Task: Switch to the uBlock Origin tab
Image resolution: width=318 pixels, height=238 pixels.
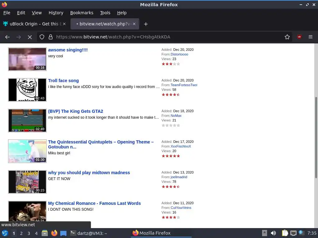Action: tap(34, 24)
